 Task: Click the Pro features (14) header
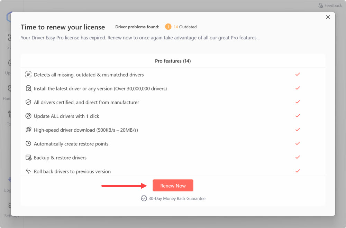point(173,61)
